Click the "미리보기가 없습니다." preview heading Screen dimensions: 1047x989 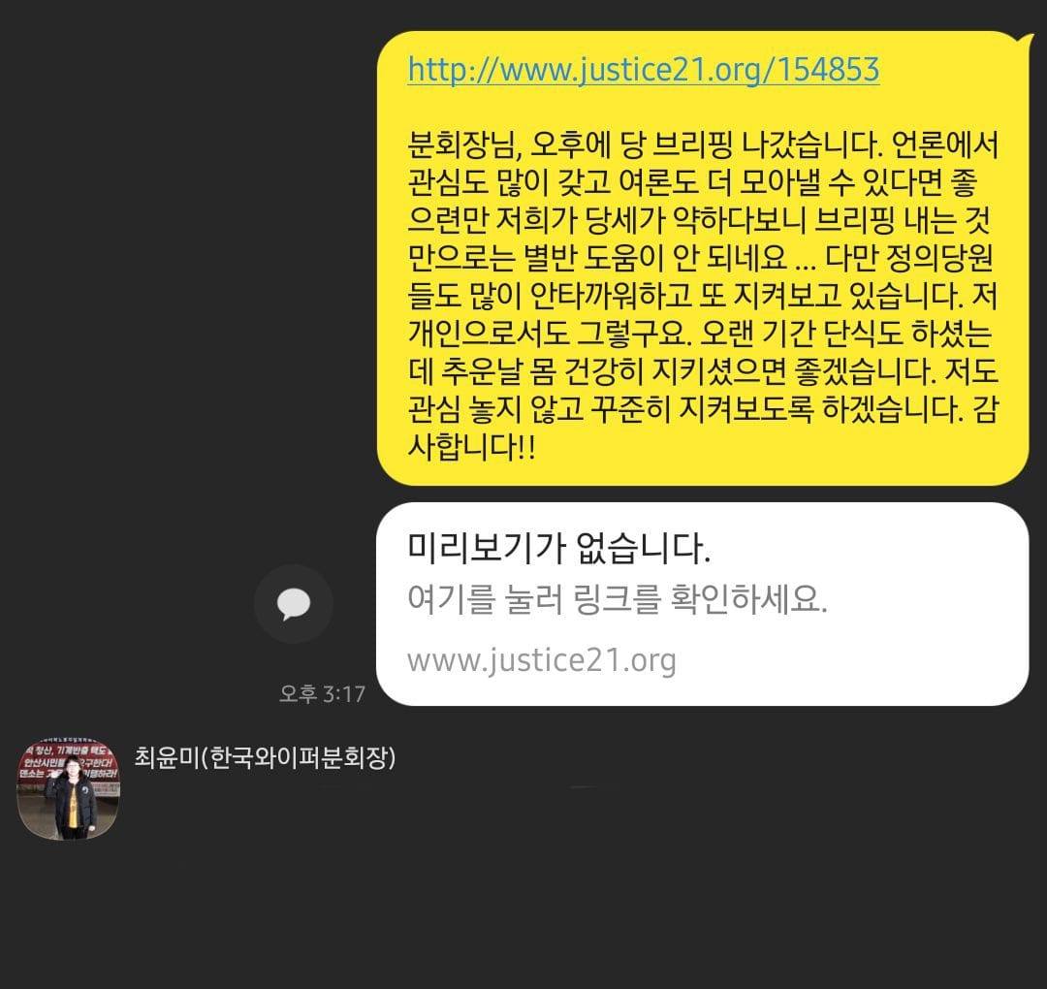pos(559,548)
